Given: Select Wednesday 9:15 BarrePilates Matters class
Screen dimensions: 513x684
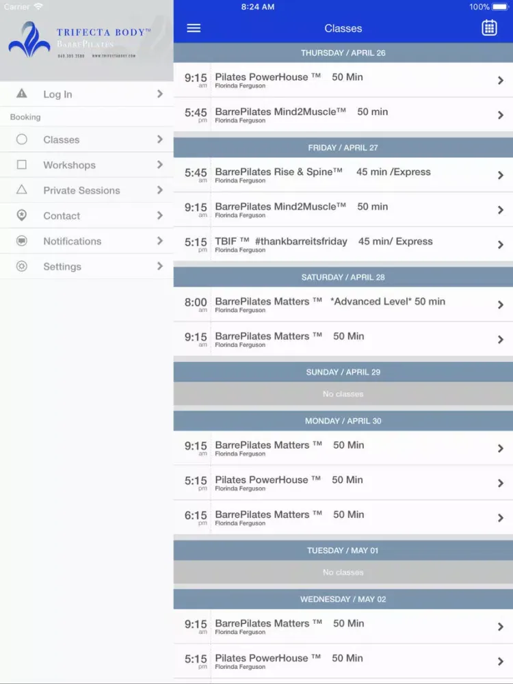Looking at the screenshot, I should (x=343, y=627).
